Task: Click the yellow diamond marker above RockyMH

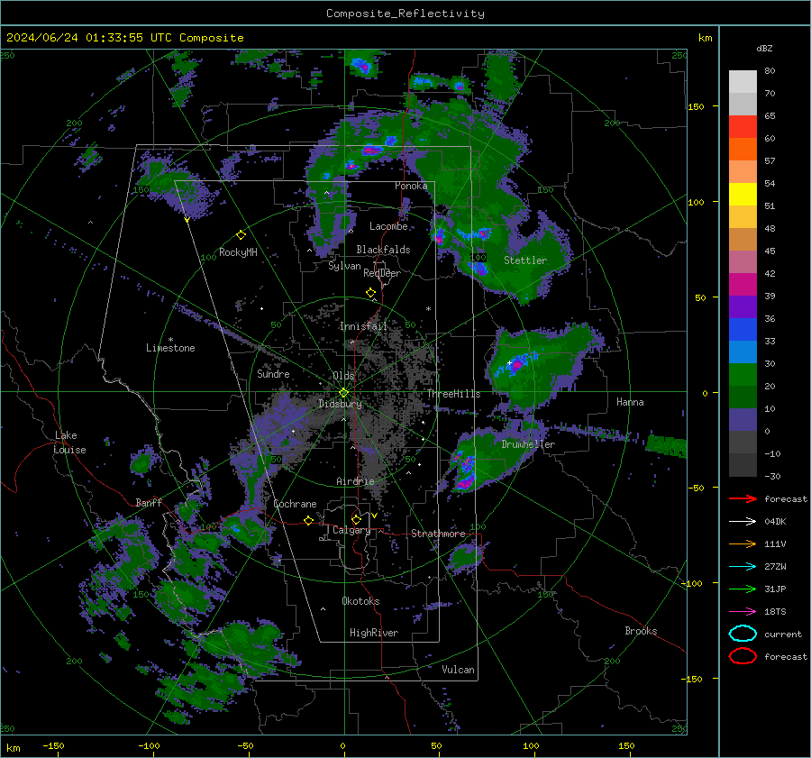Action: click(241, 235)
